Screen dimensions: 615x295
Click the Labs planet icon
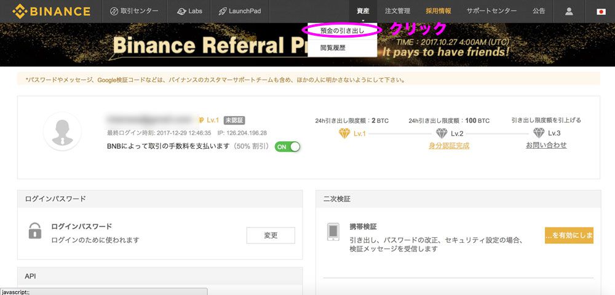181,11
